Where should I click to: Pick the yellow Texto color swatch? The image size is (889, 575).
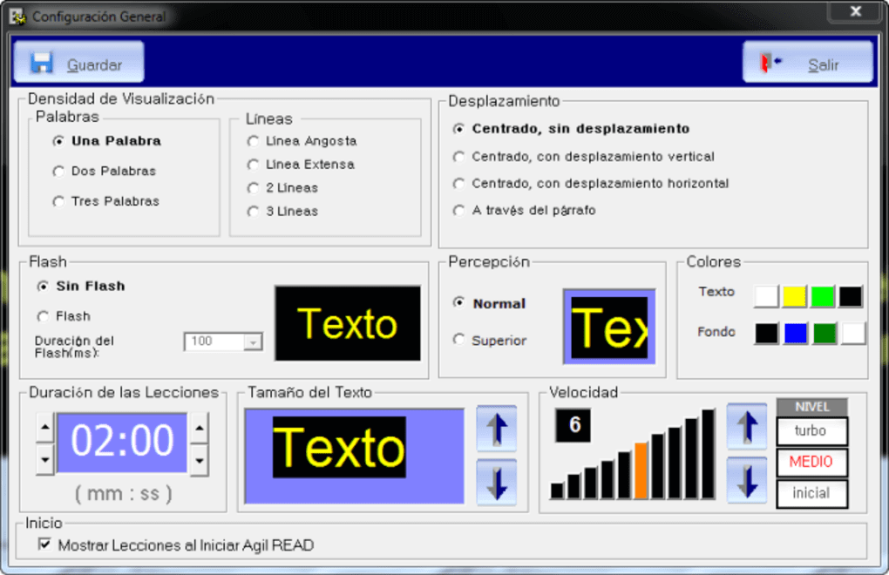pos(794,296)
